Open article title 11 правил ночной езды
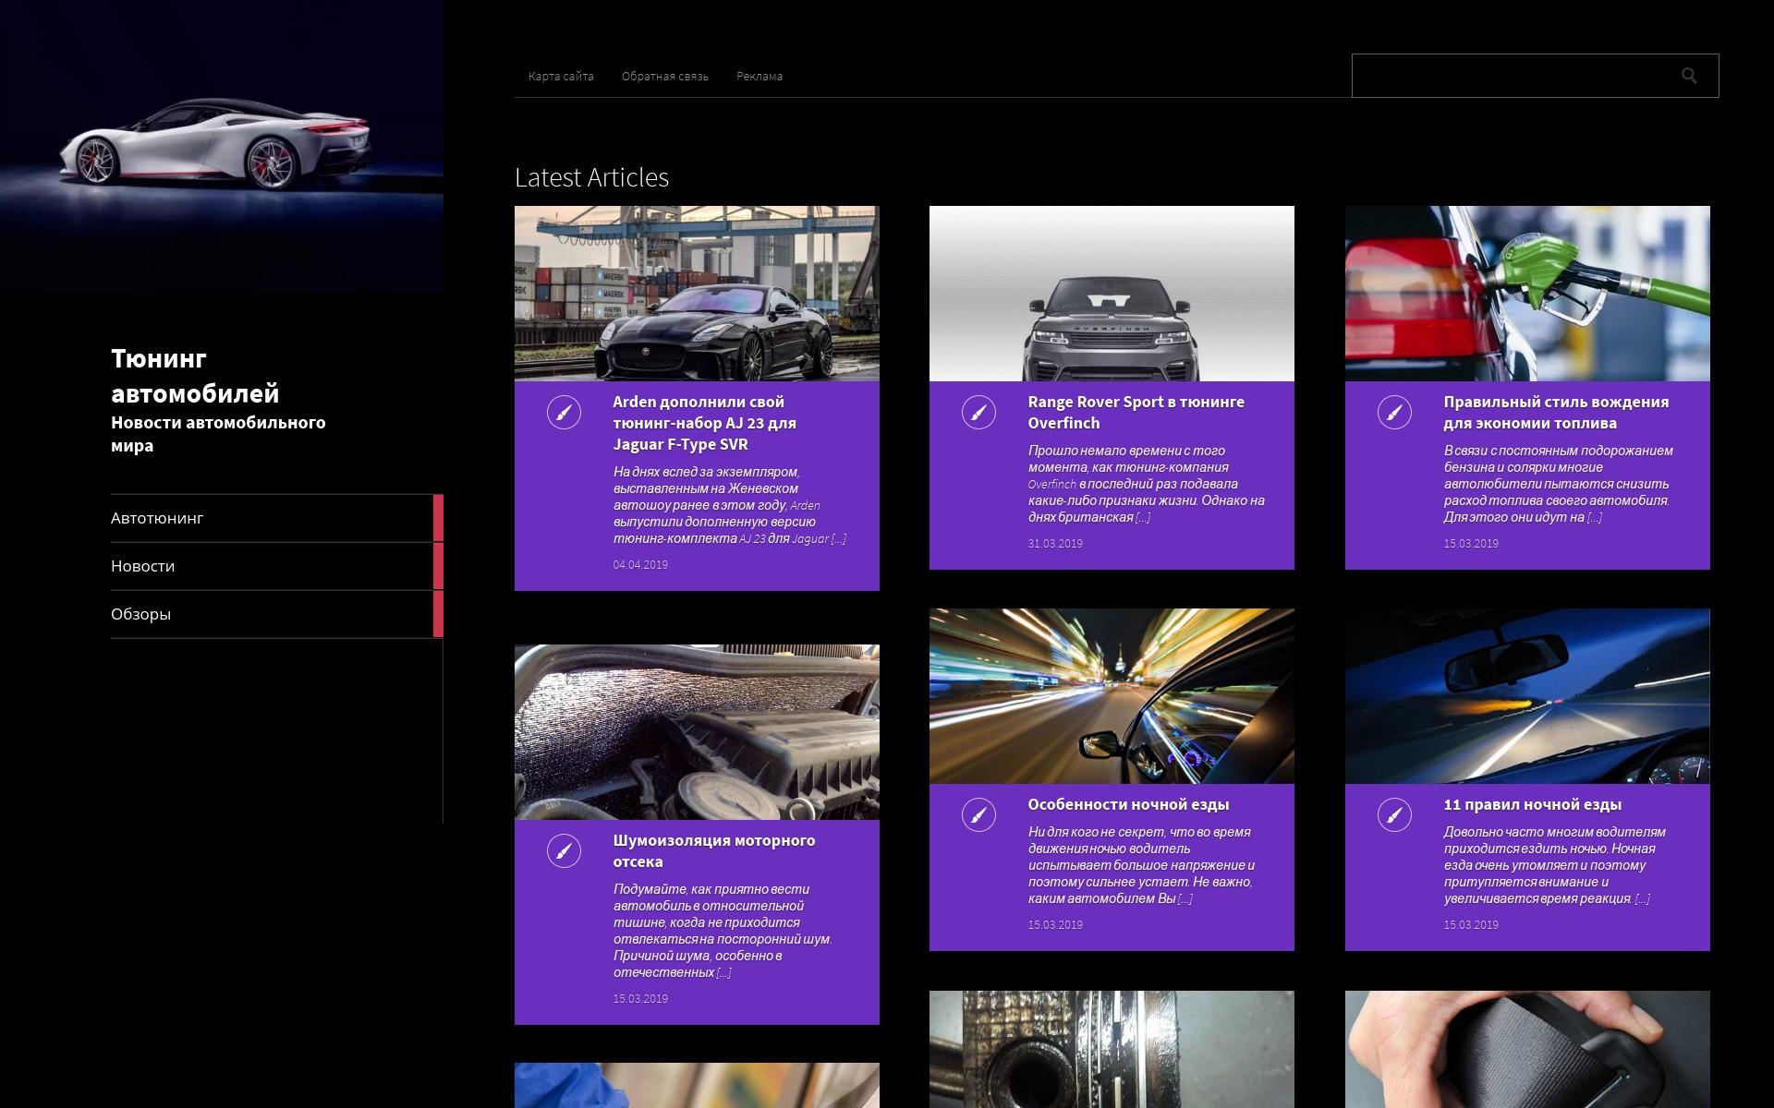The height and width of the screenshot is (1108, 1774). click(x=1532, y=804)
